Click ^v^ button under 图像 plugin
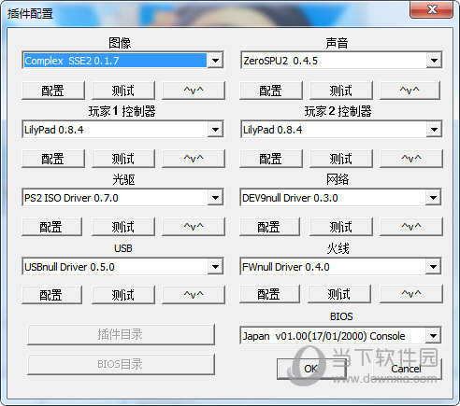The height and width of the screenshot is (406, 460). [194, 91]
